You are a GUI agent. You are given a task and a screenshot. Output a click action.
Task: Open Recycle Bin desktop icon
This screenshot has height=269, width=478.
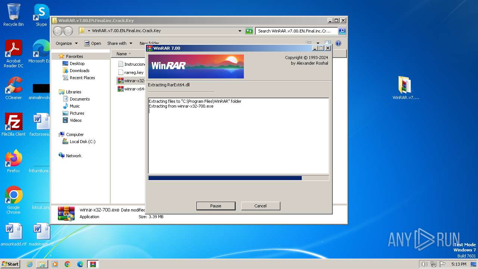pos(13,15)
